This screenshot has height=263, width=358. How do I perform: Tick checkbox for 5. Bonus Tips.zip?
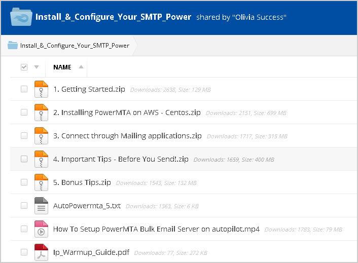tap(24, 182)
